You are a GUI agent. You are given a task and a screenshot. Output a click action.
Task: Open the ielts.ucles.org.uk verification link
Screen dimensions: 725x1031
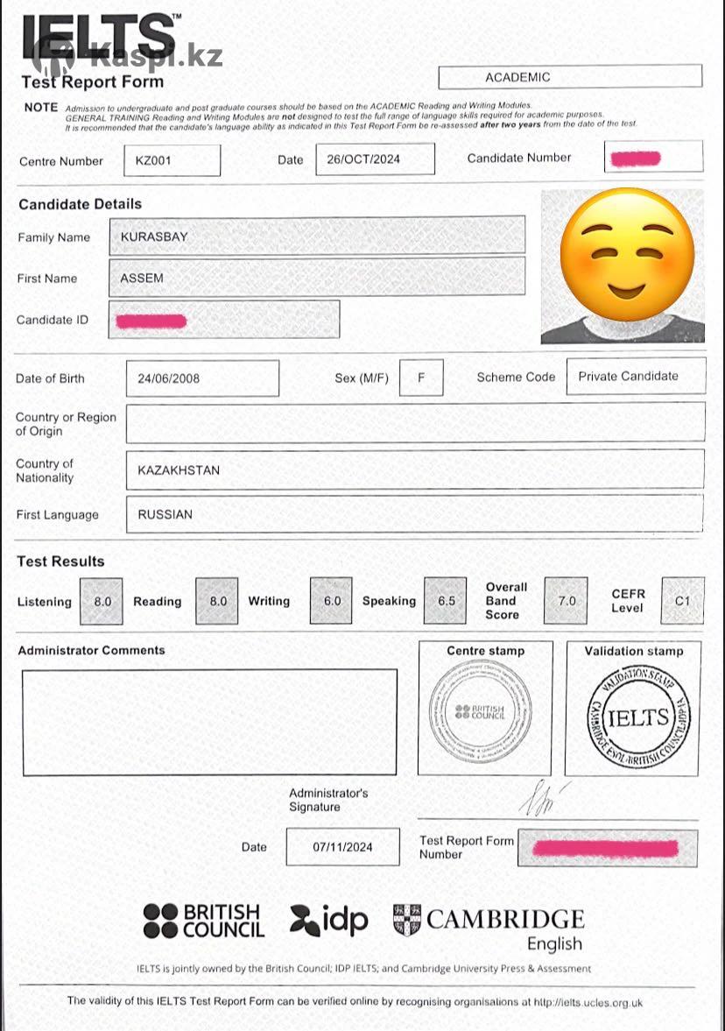click(x=588, y=1001)
